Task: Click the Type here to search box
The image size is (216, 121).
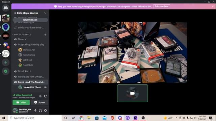Action: click(x=35, y=118)
